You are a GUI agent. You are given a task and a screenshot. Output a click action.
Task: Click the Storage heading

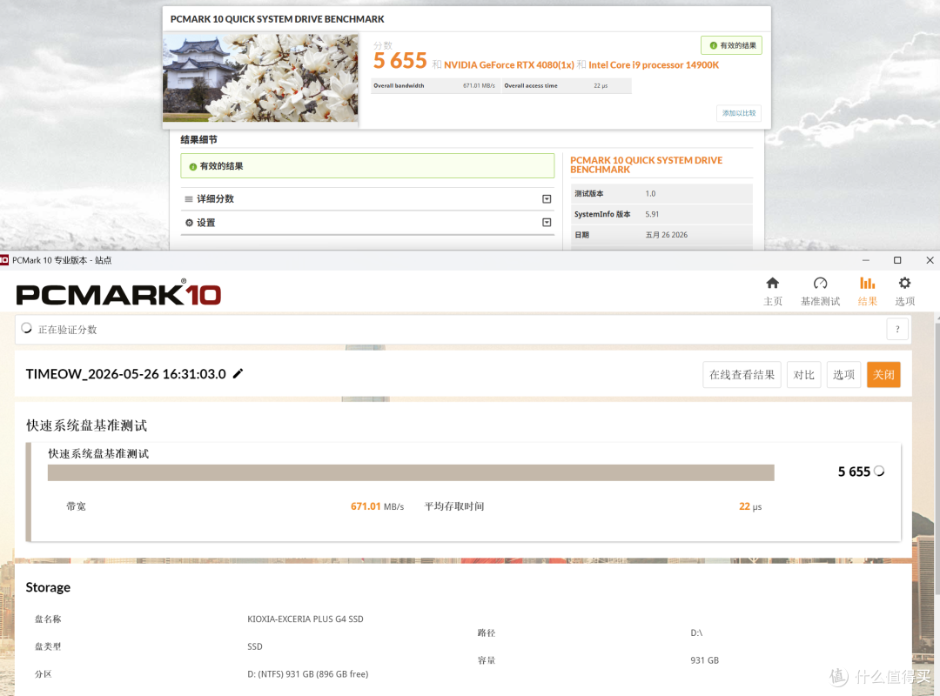point(48,587)
